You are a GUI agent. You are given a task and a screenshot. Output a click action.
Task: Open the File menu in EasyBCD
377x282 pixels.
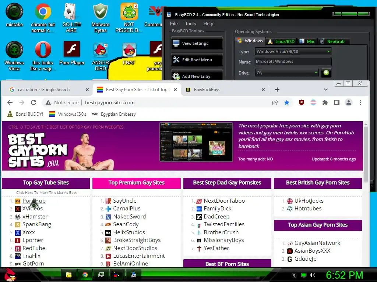click(x=174, y=23)
